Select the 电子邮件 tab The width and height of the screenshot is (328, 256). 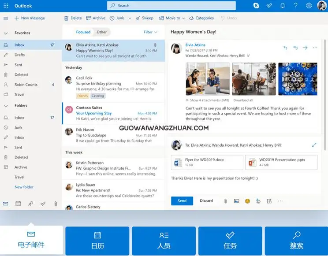point(31,240)
